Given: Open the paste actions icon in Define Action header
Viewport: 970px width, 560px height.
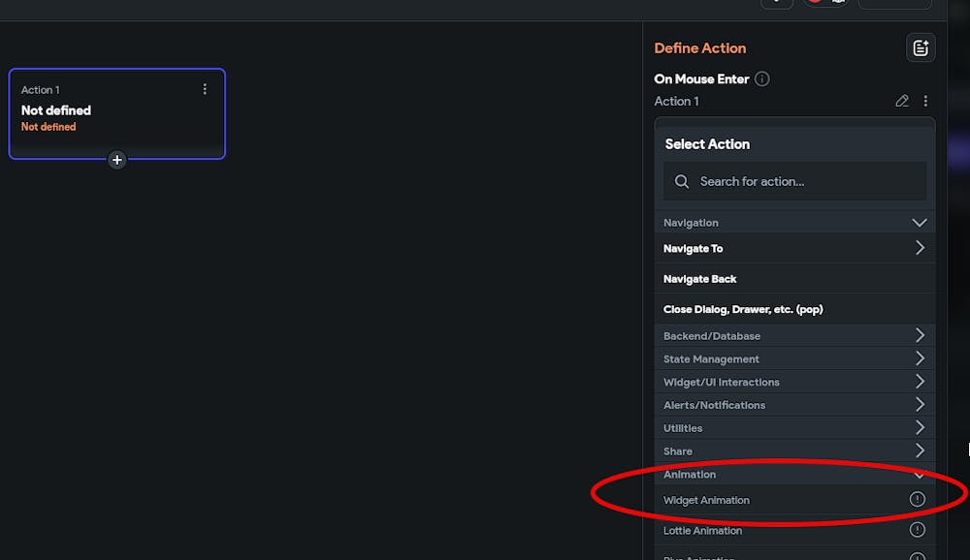Looking at the screenshot, I should point(920,47).
